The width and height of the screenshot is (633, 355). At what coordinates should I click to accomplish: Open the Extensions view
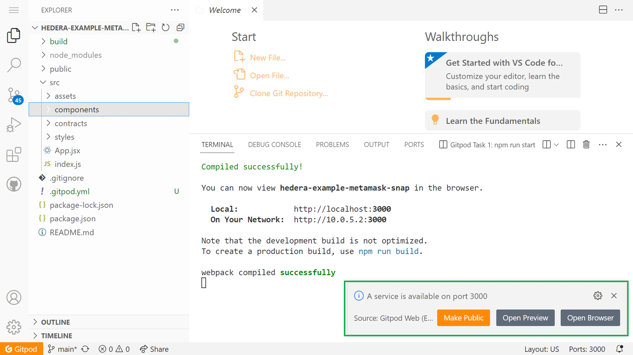pyautogui.click(x=14, y=154)
